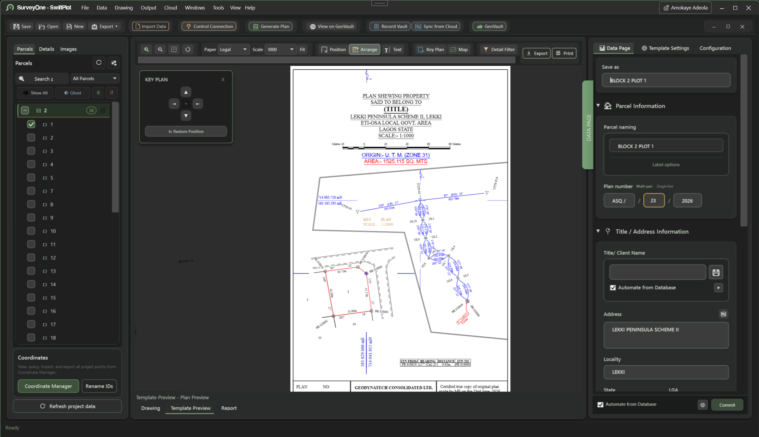Click the Save toolbar button
759x437 pixels.
click(22, 26)
